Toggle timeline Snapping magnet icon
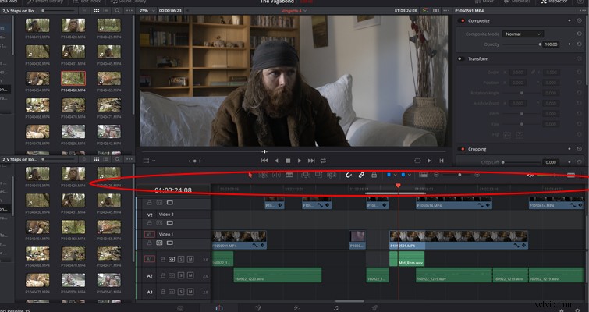The image size is (589, 312). point(349,175)
